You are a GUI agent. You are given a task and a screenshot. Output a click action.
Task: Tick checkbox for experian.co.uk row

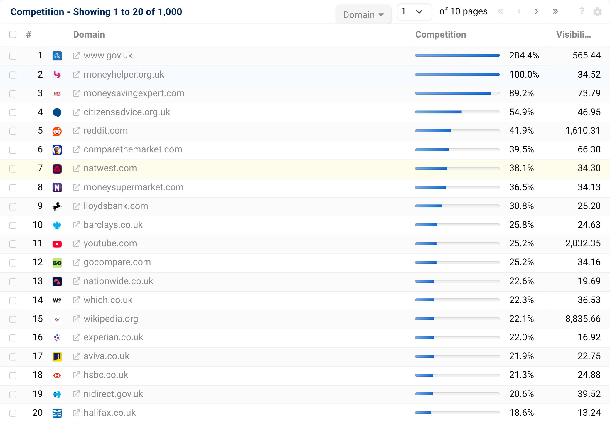click(13, 338)
